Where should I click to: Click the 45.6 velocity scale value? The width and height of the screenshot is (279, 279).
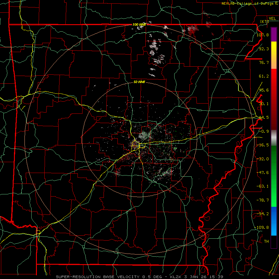coord(264,90)
